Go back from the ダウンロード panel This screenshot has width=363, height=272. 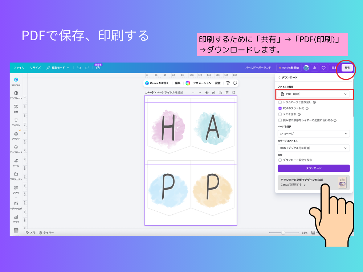point(279,78)
